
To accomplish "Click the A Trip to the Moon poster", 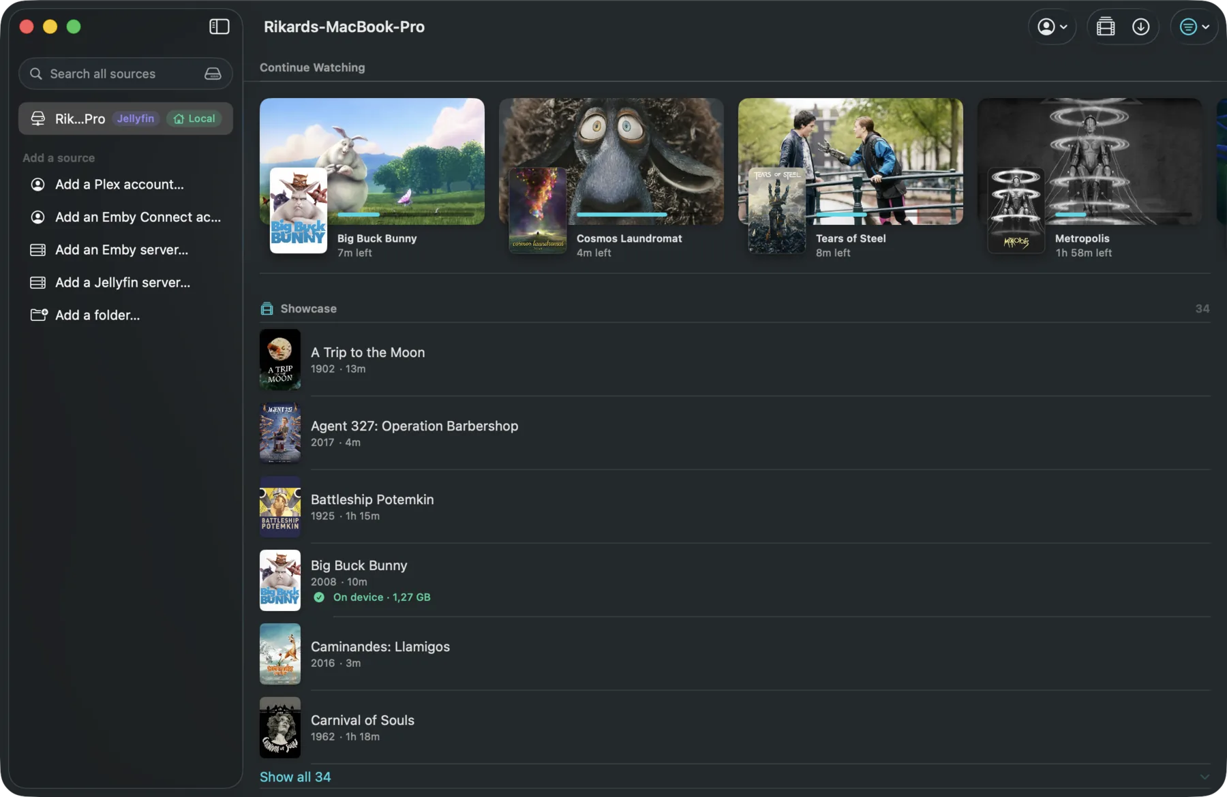I will [x=280, y=360].
